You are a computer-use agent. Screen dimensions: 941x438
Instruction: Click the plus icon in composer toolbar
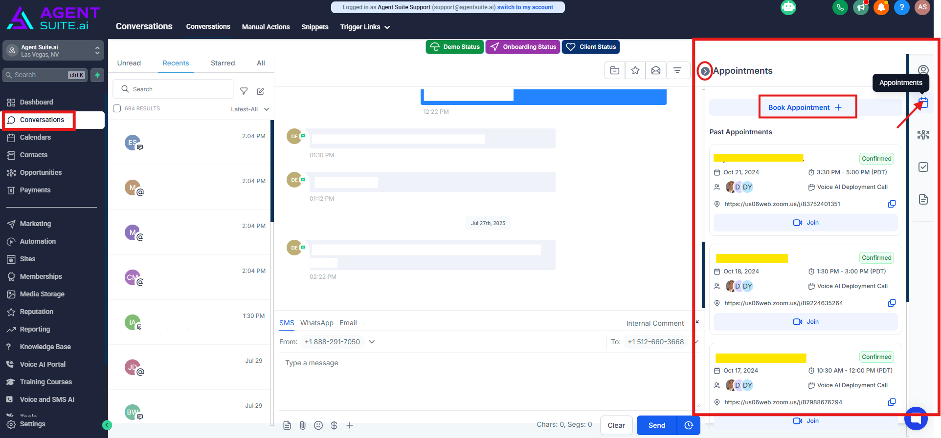coord(350,425)
